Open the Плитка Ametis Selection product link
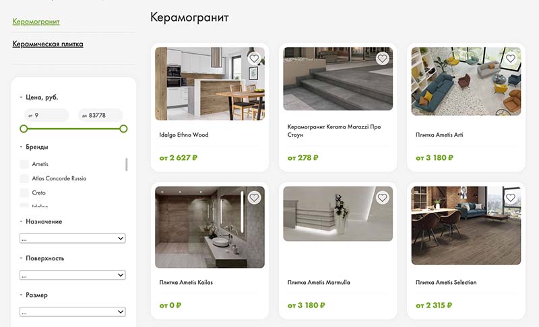Image resolution: width=539 pixels, height=327 pixels. tap(446, 283)
